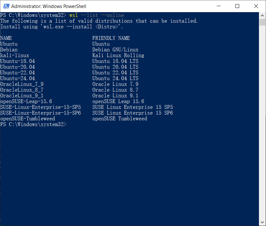This screenshot has height=226, width=266.
Task: Click the Debian GNU/Linux friendly name
Action: click(115, 50)
